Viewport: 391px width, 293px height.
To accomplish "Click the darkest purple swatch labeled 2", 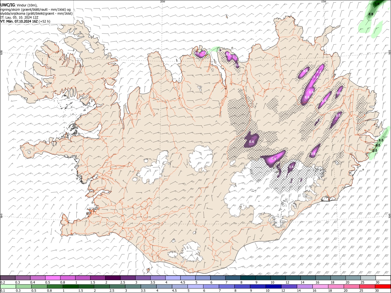I will click(112, 278).
